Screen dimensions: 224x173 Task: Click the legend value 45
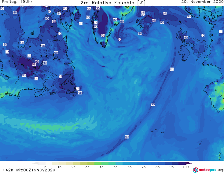click(x=101, y=167)
